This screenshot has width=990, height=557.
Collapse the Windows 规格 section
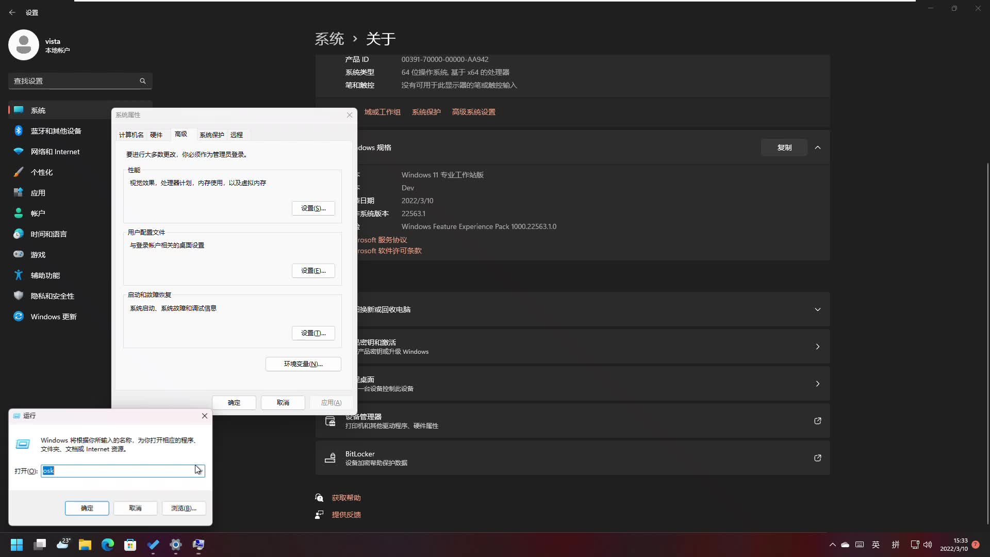click(818, 148)
